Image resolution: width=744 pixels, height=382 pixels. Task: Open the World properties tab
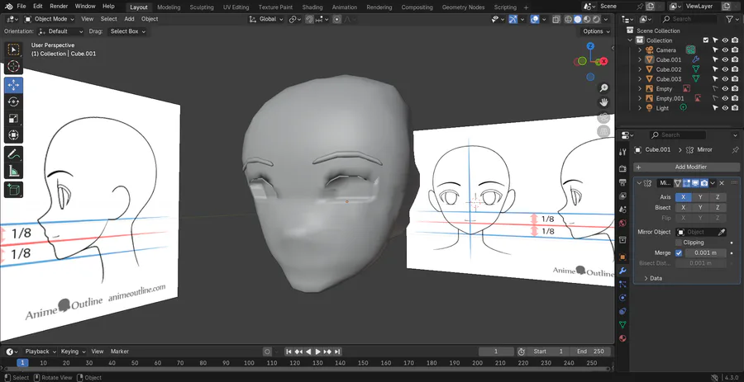623,223
